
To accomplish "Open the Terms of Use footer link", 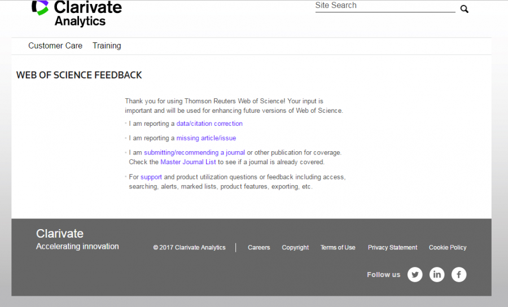I will 338,247.
